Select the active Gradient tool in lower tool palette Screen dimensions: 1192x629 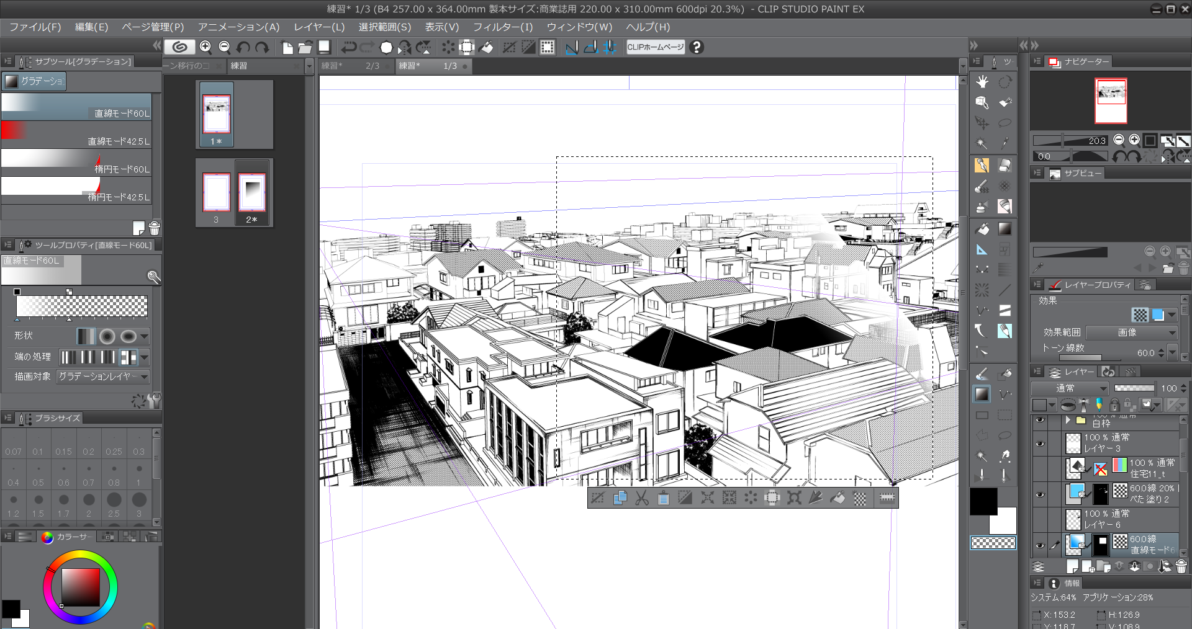point(982,395)
